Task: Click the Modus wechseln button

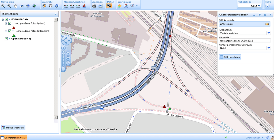Action: [14, 128]
